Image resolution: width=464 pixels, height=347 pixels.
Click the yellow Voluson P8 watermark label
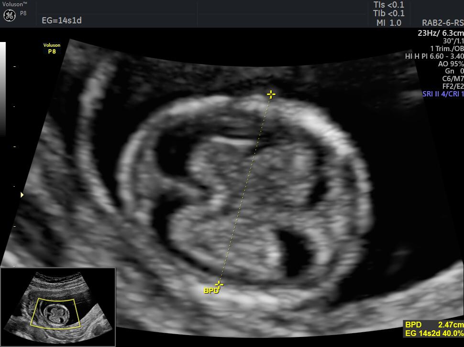click(x=52, y=48)
